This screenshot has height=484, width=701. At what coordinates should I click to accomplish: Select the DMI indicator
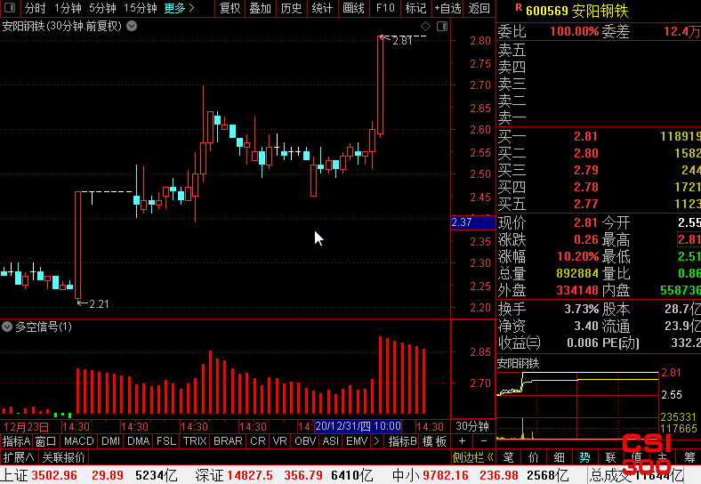coord(110,441)
